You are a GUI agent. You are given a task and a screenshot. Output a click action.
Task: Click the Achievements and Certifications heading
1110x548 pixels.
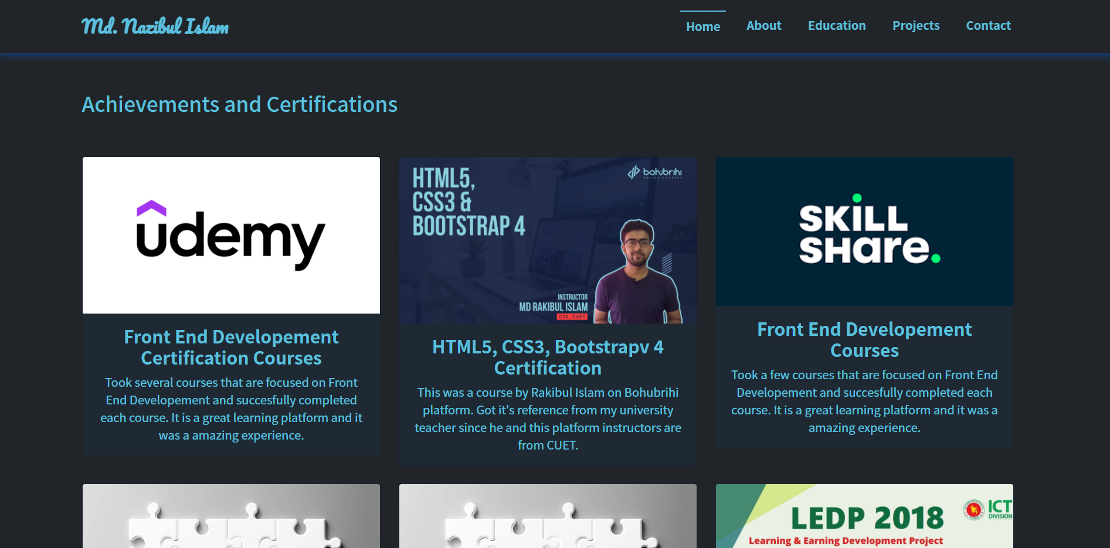click(x=239, y=105)
